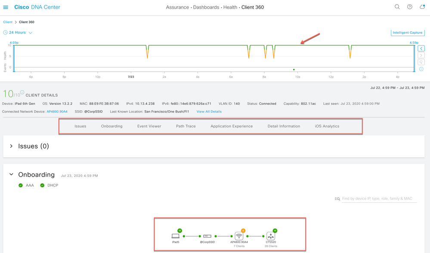Click the Intelligent Capture button

(x=408, y=33)
